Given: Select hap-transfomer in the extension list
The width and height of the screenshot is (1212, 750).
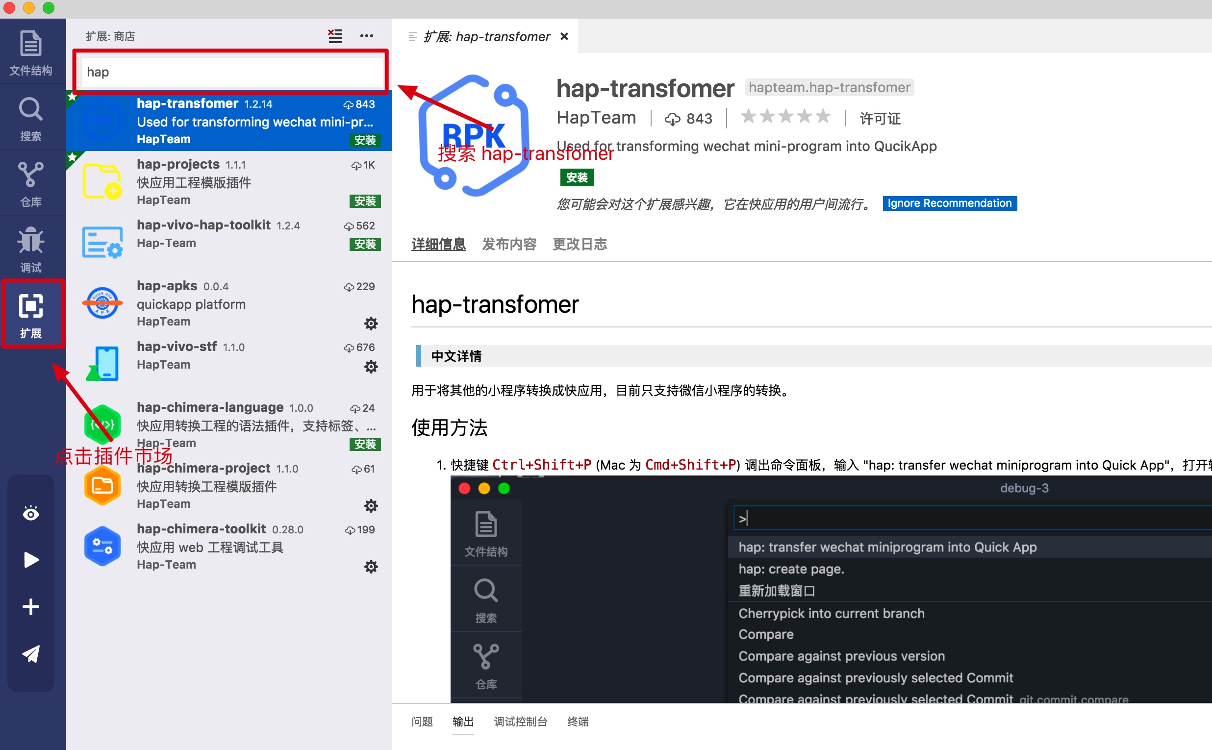Looking at the screenshot, I should coord(229,121).
